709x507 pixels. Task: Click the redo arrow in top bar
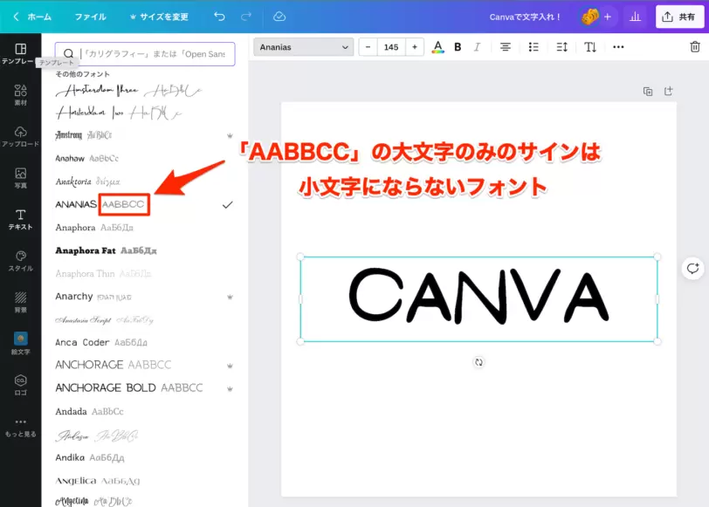click(x=246, y=17)
